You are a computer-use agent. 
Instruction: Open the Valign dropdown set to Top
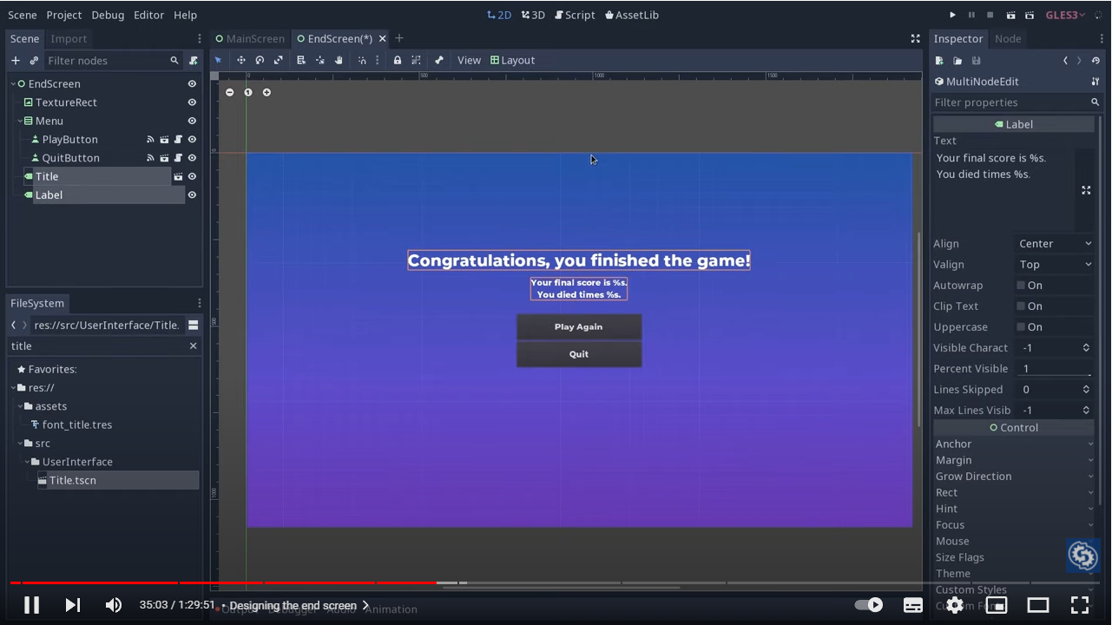click(x=1055, y=265)
